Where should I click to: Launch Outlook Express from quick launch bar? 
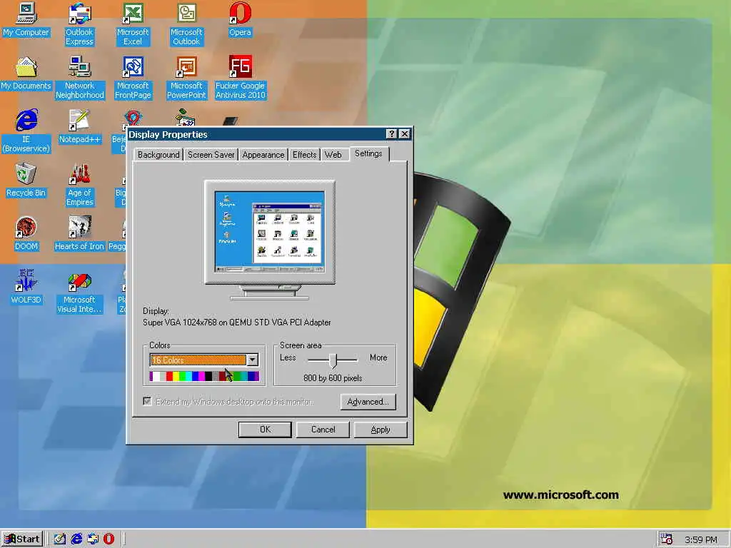click(x=93, y=539)
